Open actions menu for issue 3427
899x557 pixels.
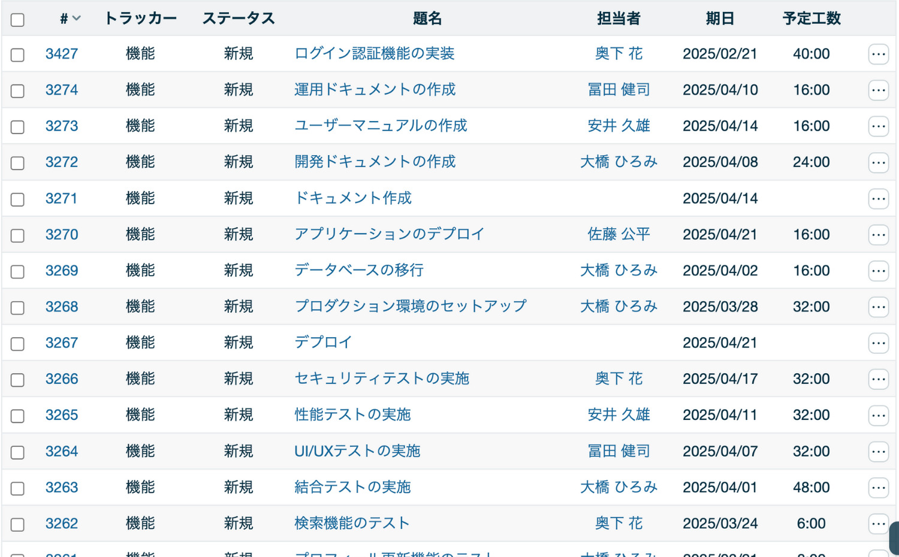coord(878,55)
